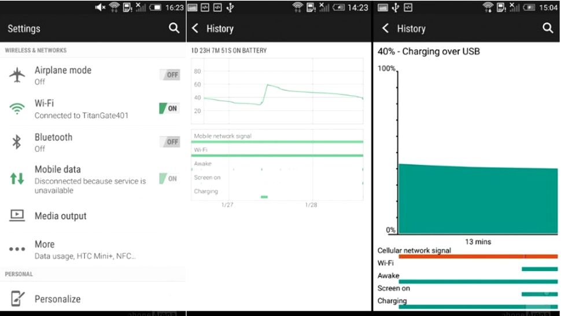561x316 pixels.
Task: Open Media output settings
Action: click(61, 216)
